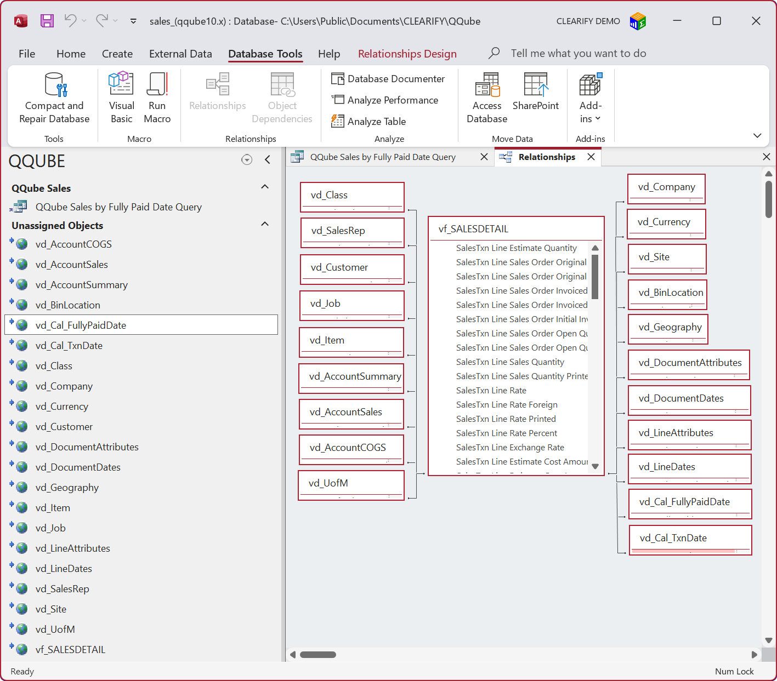Move data to SharePoint

click(536, 99)
